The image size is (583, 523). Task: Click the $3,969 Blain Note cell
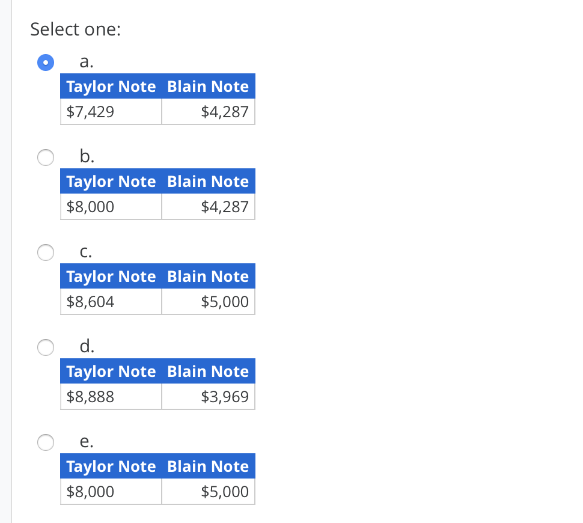point(208,397)
